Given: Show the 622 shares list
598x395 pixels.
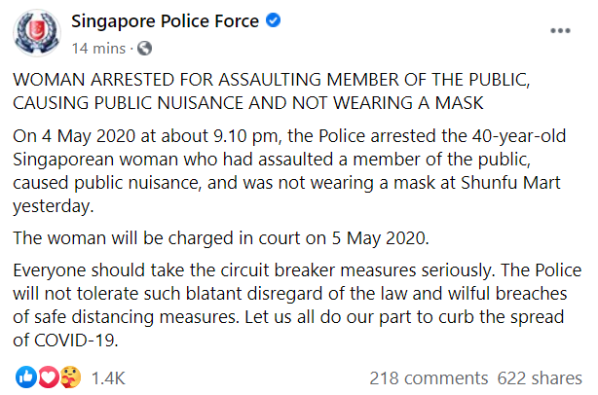Looking at the screenshot, I should click(540, 377).
